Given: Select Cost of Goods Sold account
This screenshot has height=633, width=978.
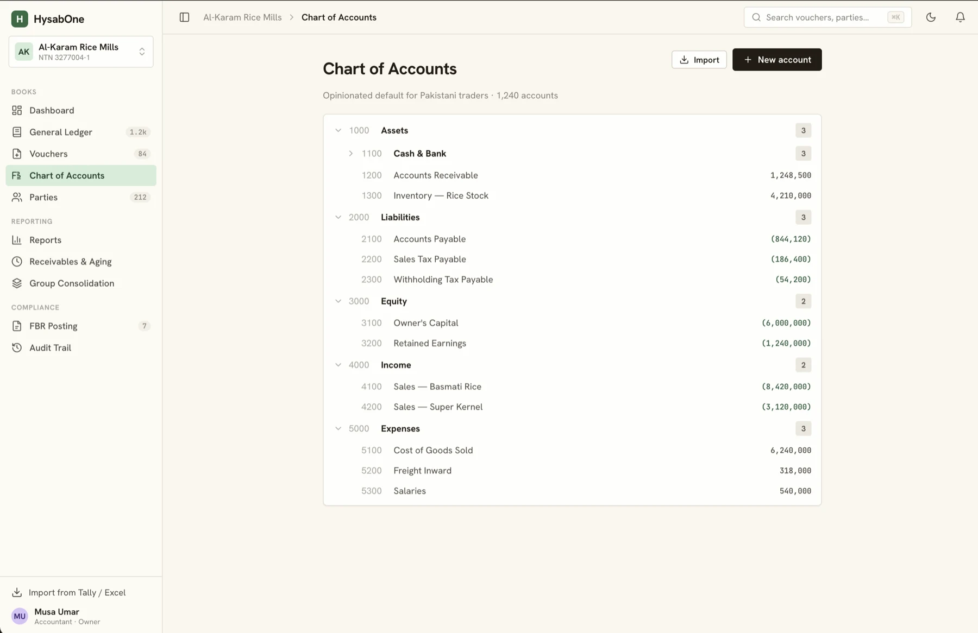Looking at the screenshot, I should [572, 450].
